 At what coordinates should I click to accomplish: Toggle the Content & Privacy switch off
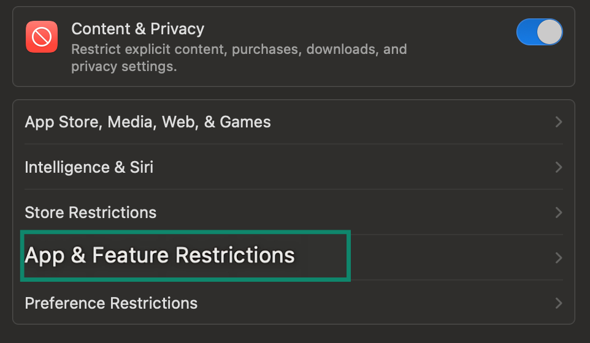click(539, 32)
